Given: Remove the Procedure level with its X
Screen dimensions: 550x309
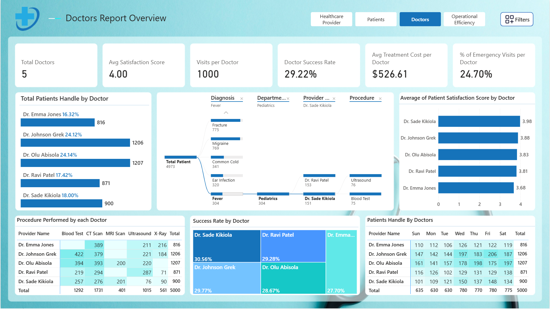Looking at the screenshot, I should pos(380,99).
